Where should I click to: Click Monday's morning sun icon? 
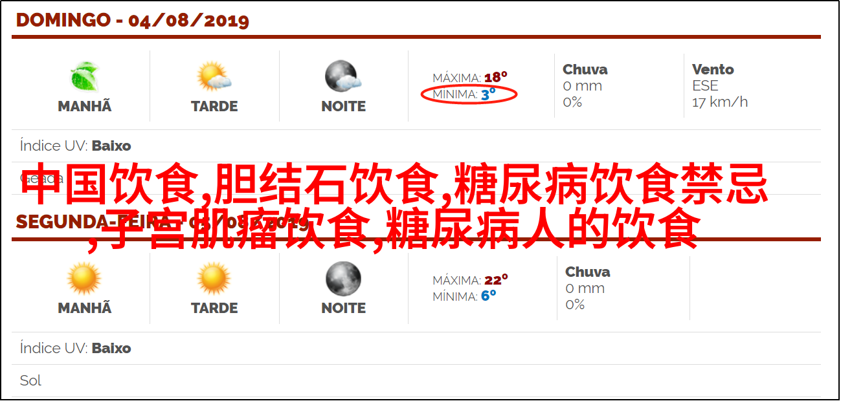coord(85,279)
